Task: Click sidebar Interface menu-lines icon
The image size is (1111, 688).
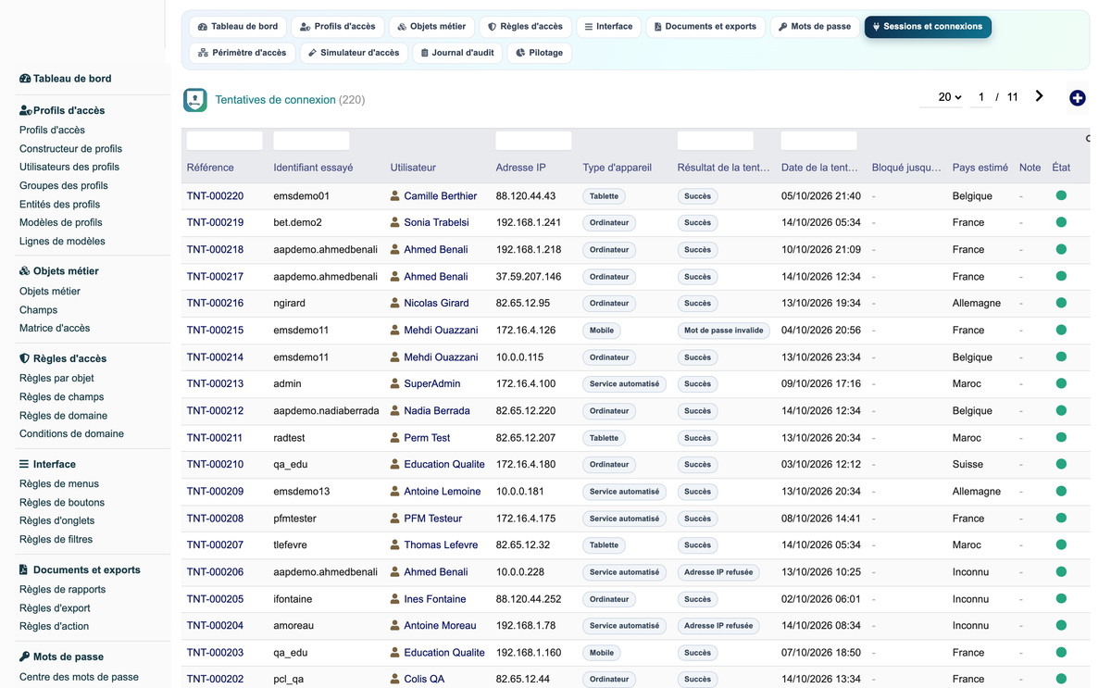Action: point(24,465)
